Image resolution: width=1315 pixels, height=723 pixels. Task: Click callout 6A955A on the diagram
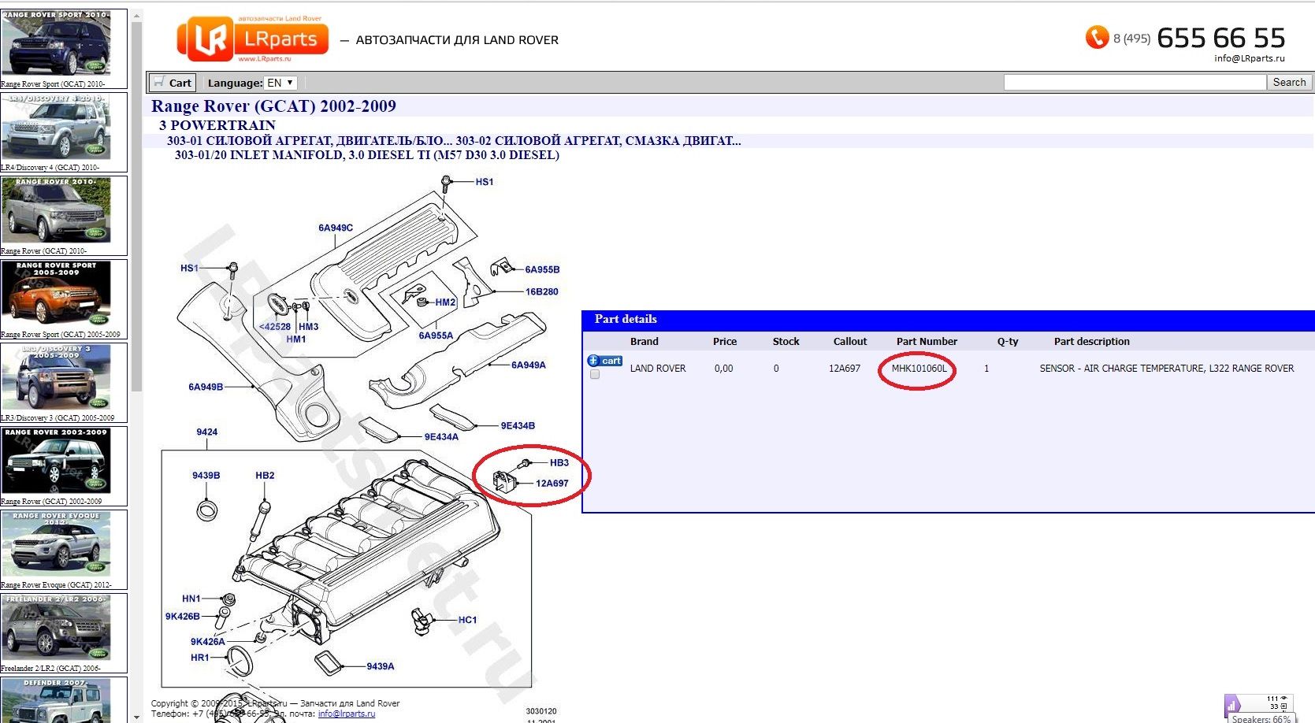[x=436, y=336]
